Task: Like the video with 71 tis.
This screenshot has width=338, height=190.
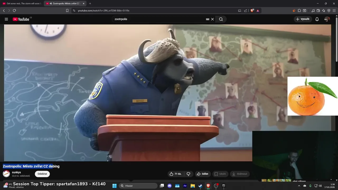Action: point(176,174)
